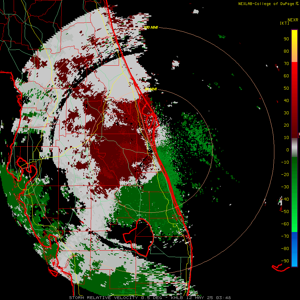Image resolution: width=300 pixels, height=300 pixels.
Task: Click the Lake Okeechobee outline on the map
Action: tap(139, 237)
